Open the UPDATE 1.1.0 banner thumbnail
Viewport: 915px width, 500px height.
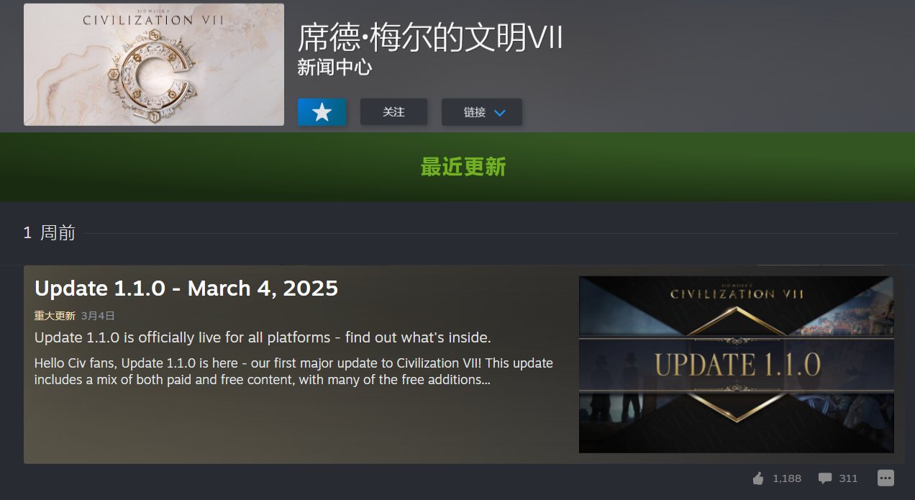click(x=737, y=365)
